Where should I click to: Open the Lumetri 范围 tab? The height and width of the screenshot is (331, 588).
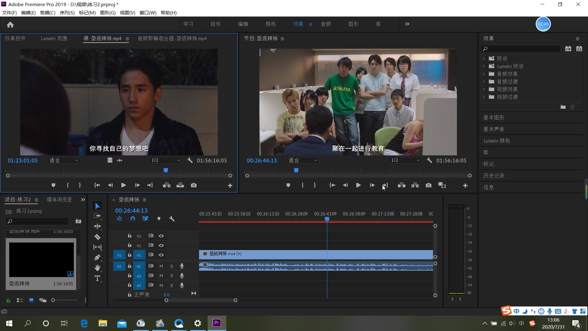click(54, 38)
